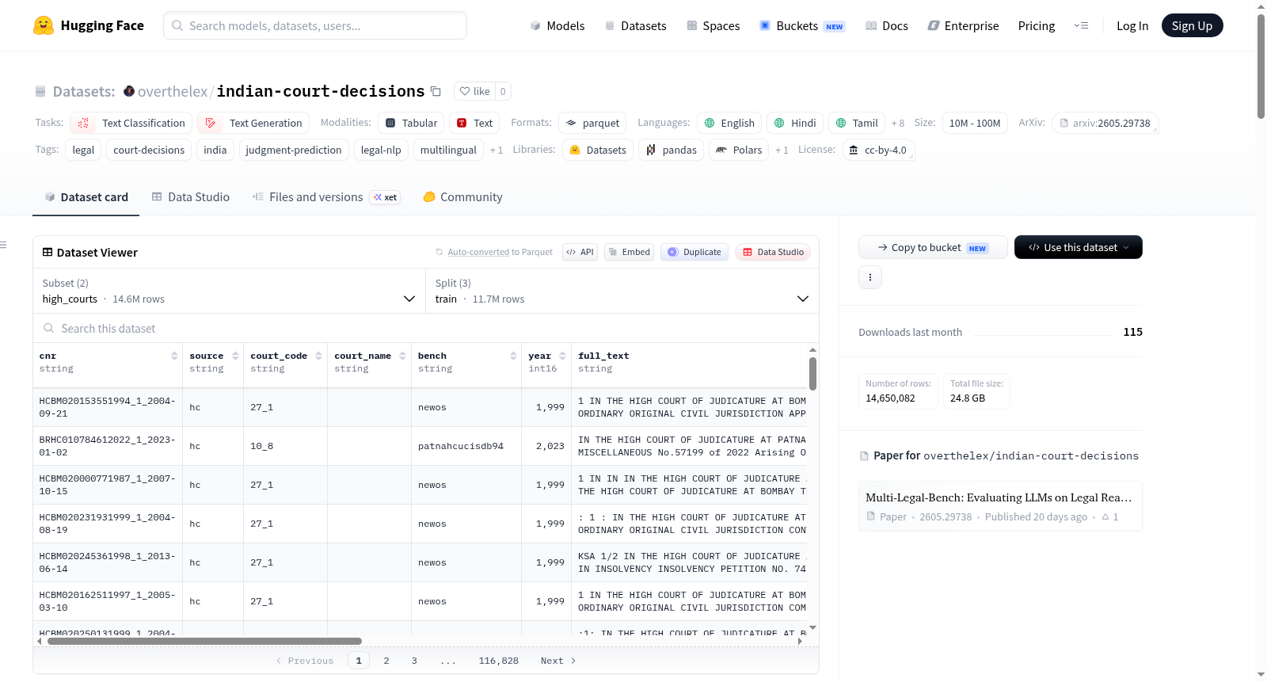Image resolution: width=1267 pixels, height=682 pixels.
Task: Click the page scrollbar thumb
Action: click(1261, 66)
